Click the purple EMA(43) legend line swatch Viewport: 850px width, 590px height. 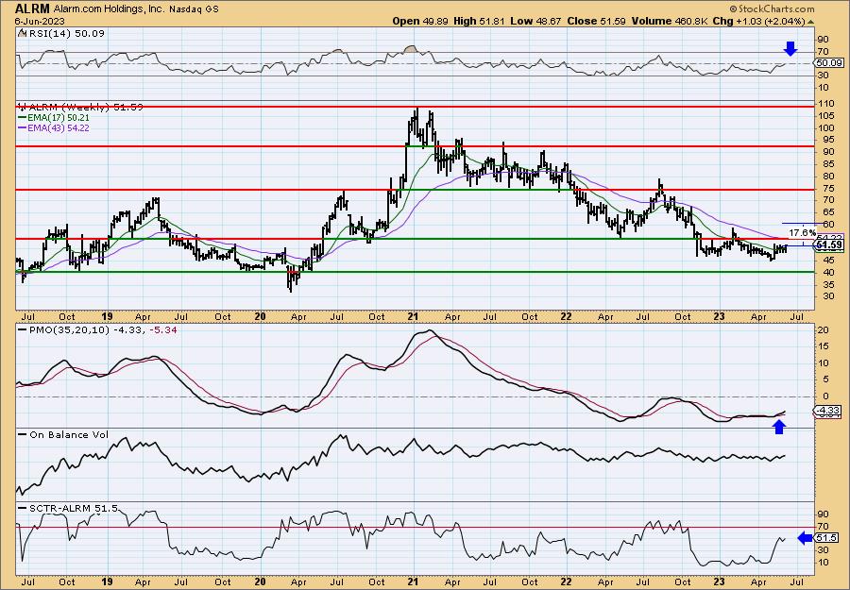pyautogui.click(x=22, y=128)
